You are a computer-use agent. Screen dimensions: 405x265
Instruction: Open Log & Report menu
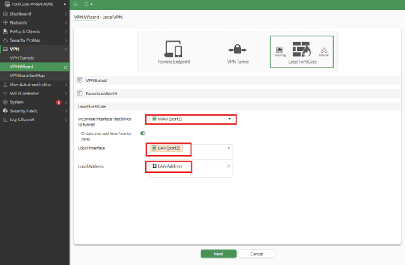(x=34, y=120)
